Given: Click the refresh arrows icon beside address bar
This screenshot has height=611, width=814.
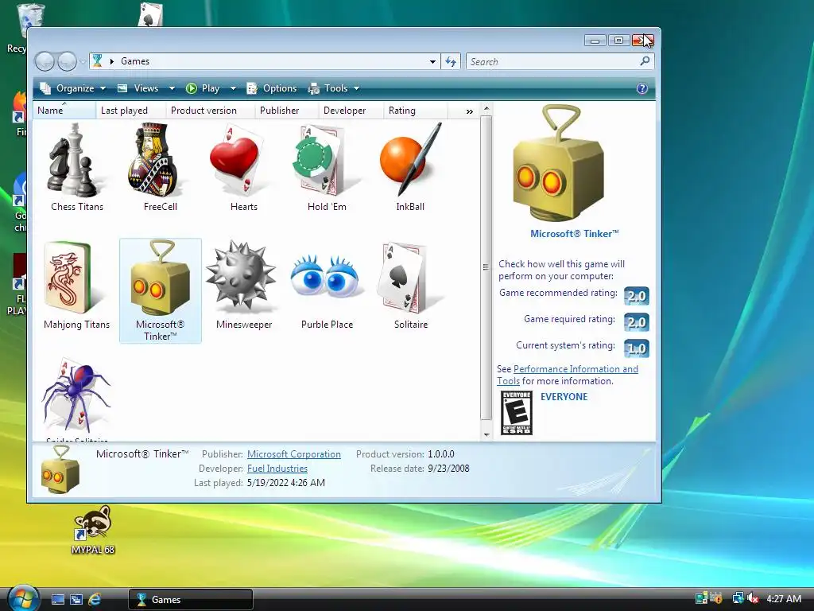Looking at the screenshot, I should 451,61.
